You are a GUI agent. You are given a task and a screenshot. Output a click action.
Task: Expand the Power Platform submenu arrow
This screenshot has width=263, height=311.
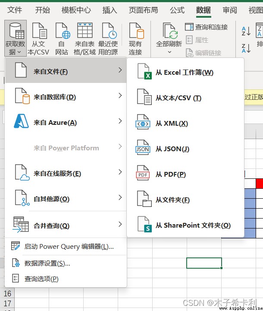point(120,146)
